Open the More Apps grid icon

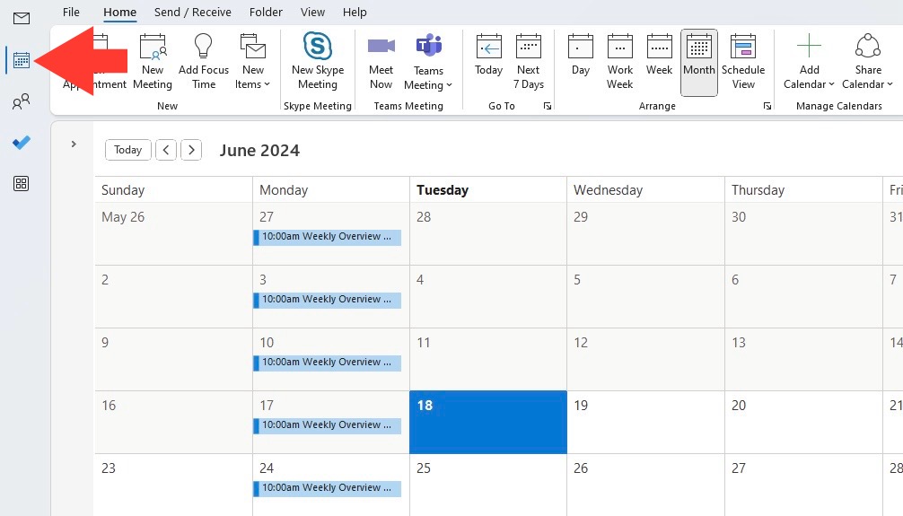[22, 184]
